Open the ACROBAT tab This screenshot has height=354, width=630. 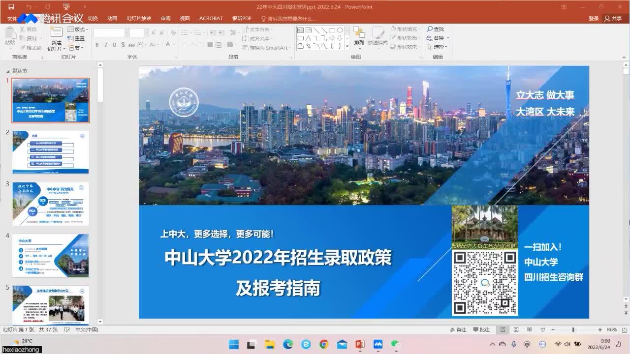click(211, 19)
